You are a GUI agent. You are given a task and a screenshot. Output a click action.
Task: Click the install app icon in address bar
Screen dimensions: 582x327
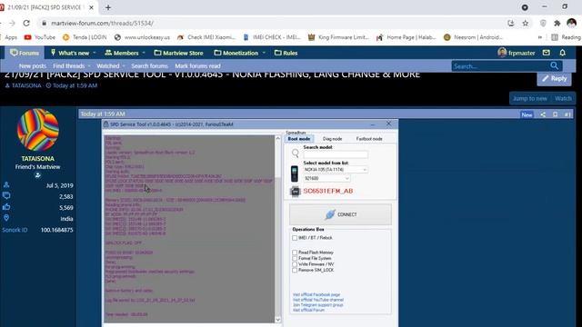pyautogui.click(x=511, y=23)
